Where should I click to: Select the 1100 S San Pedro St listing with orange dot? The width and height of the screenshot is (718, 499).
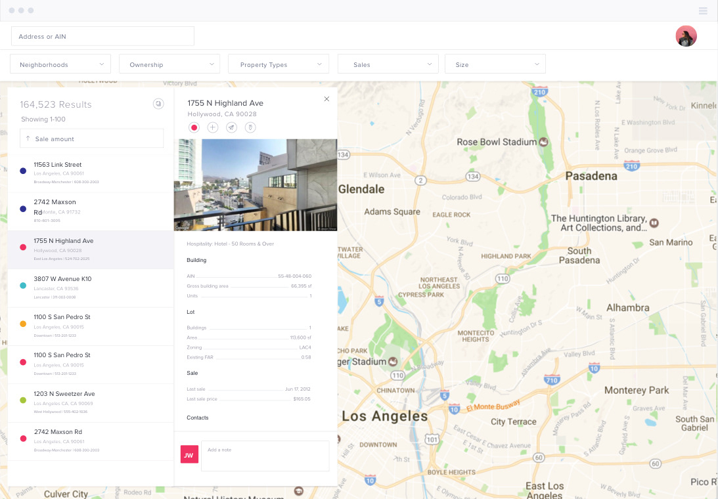tap(91, 326)
